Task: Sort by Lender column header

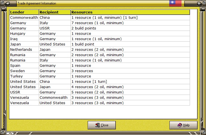Action: (24, 12)
